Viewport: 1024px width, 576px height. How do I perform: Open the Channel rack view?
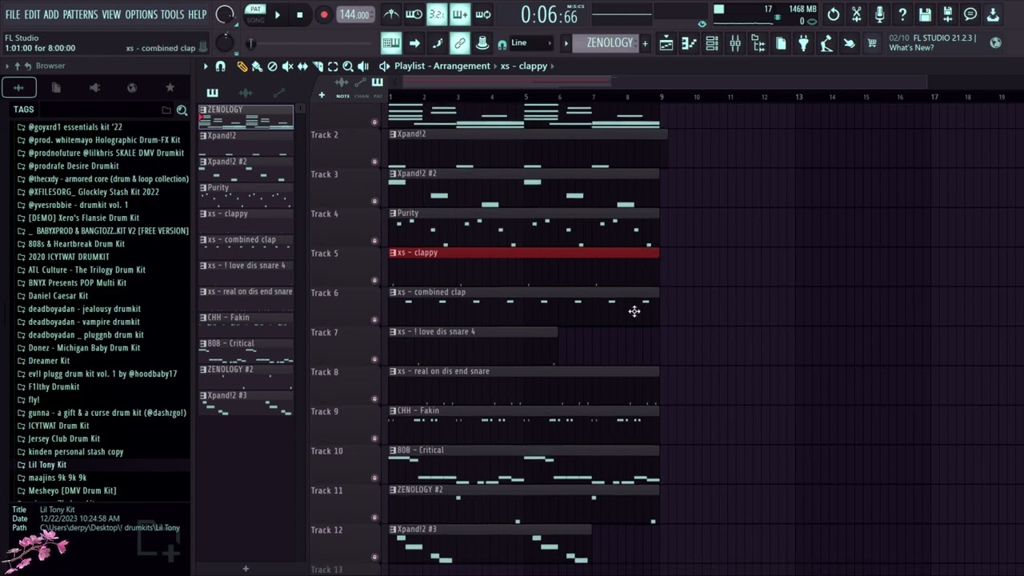coord(712,43)
